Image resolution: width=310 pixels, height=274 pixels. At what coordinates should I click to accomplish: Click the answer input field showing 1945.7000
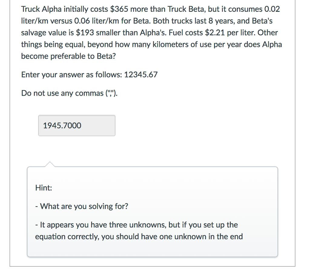coord(77,126)
